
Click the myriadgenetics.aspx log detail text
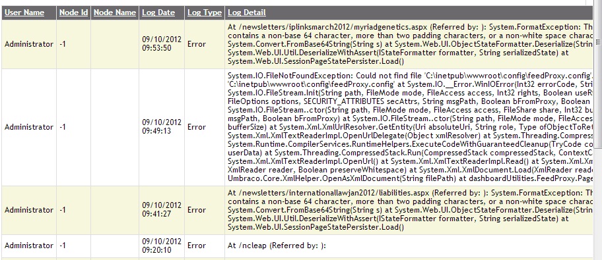(411, 44)
